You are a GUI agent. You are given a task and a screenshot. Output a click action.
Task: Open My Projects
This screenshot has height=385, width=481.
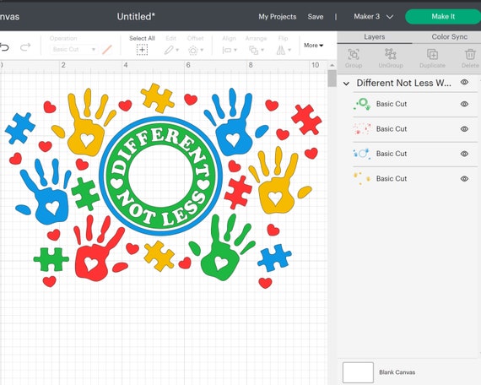pyautogui.click(x=278, y=17)
